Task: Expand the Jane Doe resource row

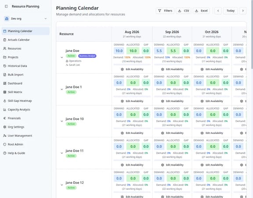Action: coord(62,57)
